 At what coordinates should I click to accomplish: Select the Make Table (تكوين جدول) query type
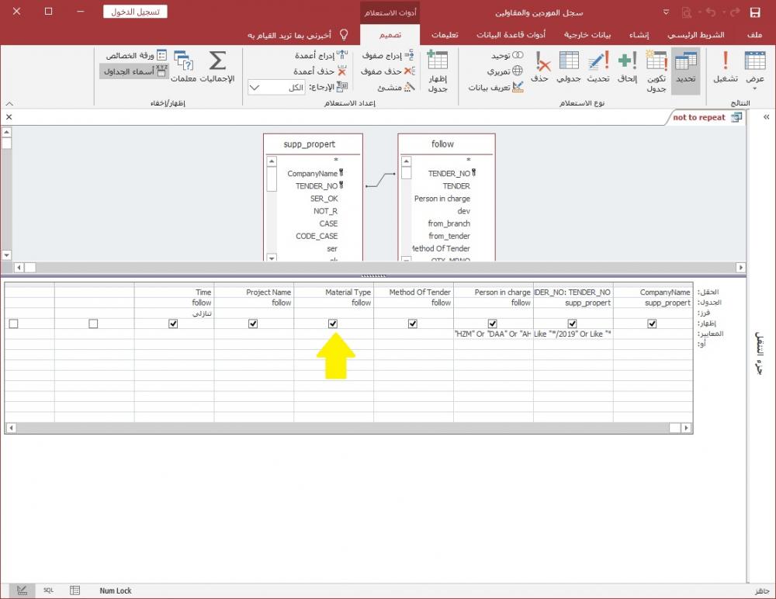point(656,71)
